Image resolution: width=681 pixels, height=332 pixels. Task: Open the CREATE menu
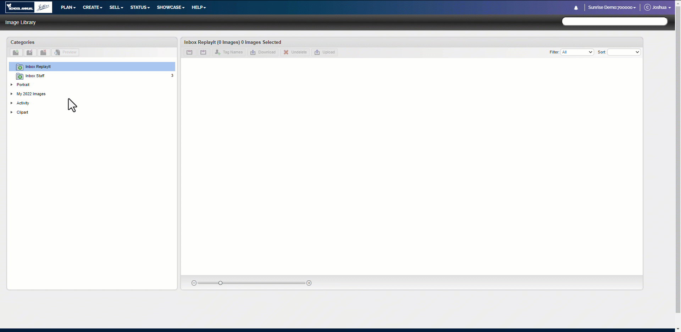[x=93, y=7]
